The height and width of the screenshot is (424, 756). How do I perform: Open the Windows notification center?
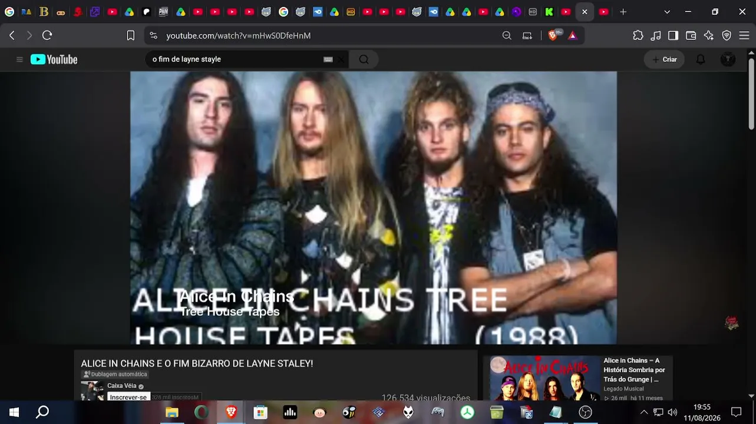tap(736, 412)
